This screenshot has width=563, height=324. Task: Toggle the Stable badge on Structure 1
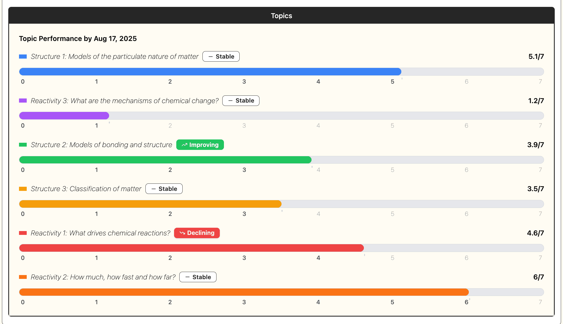coord(221,56)
